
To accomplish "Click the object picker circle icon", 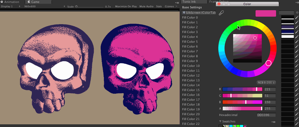I will [297, 12].
